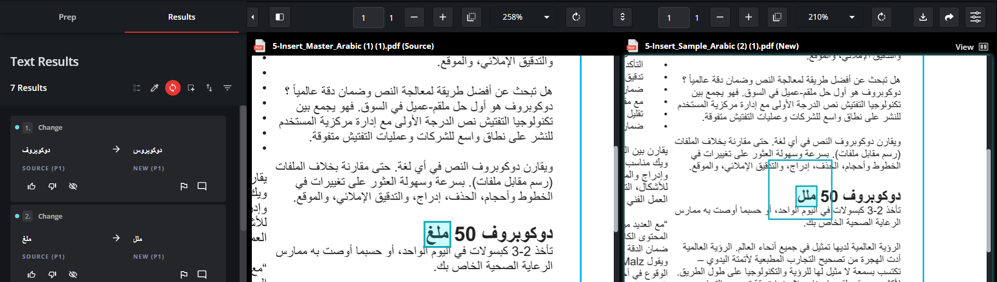Click the Text Results heading
Screen dimensions: 997x282
pos(45,62)
